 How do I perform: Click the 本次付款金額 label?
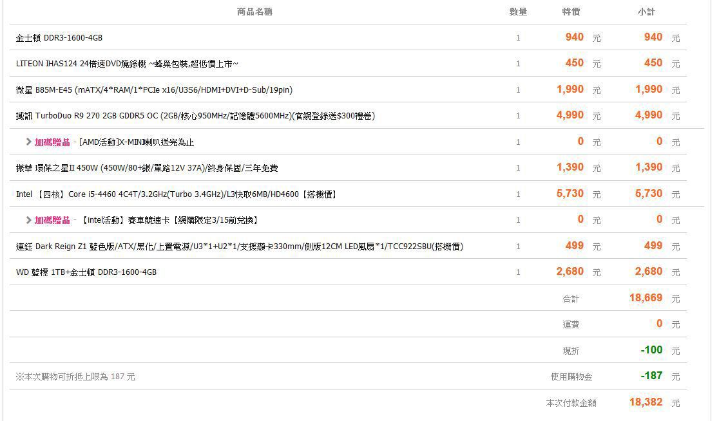(x=571, y=403)
